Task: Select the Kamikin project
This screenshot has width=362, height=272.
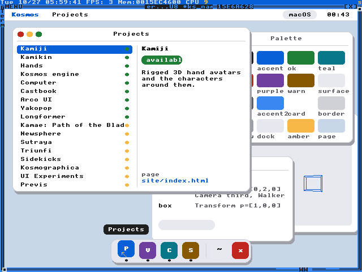Action: point(75,57)
